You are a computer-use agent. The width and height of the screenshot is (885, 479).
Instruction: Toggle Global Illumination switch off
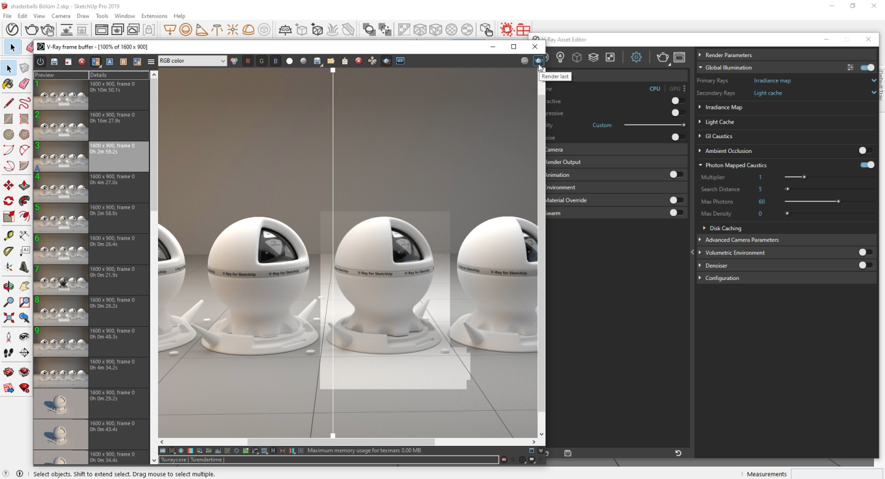[868, 68]
